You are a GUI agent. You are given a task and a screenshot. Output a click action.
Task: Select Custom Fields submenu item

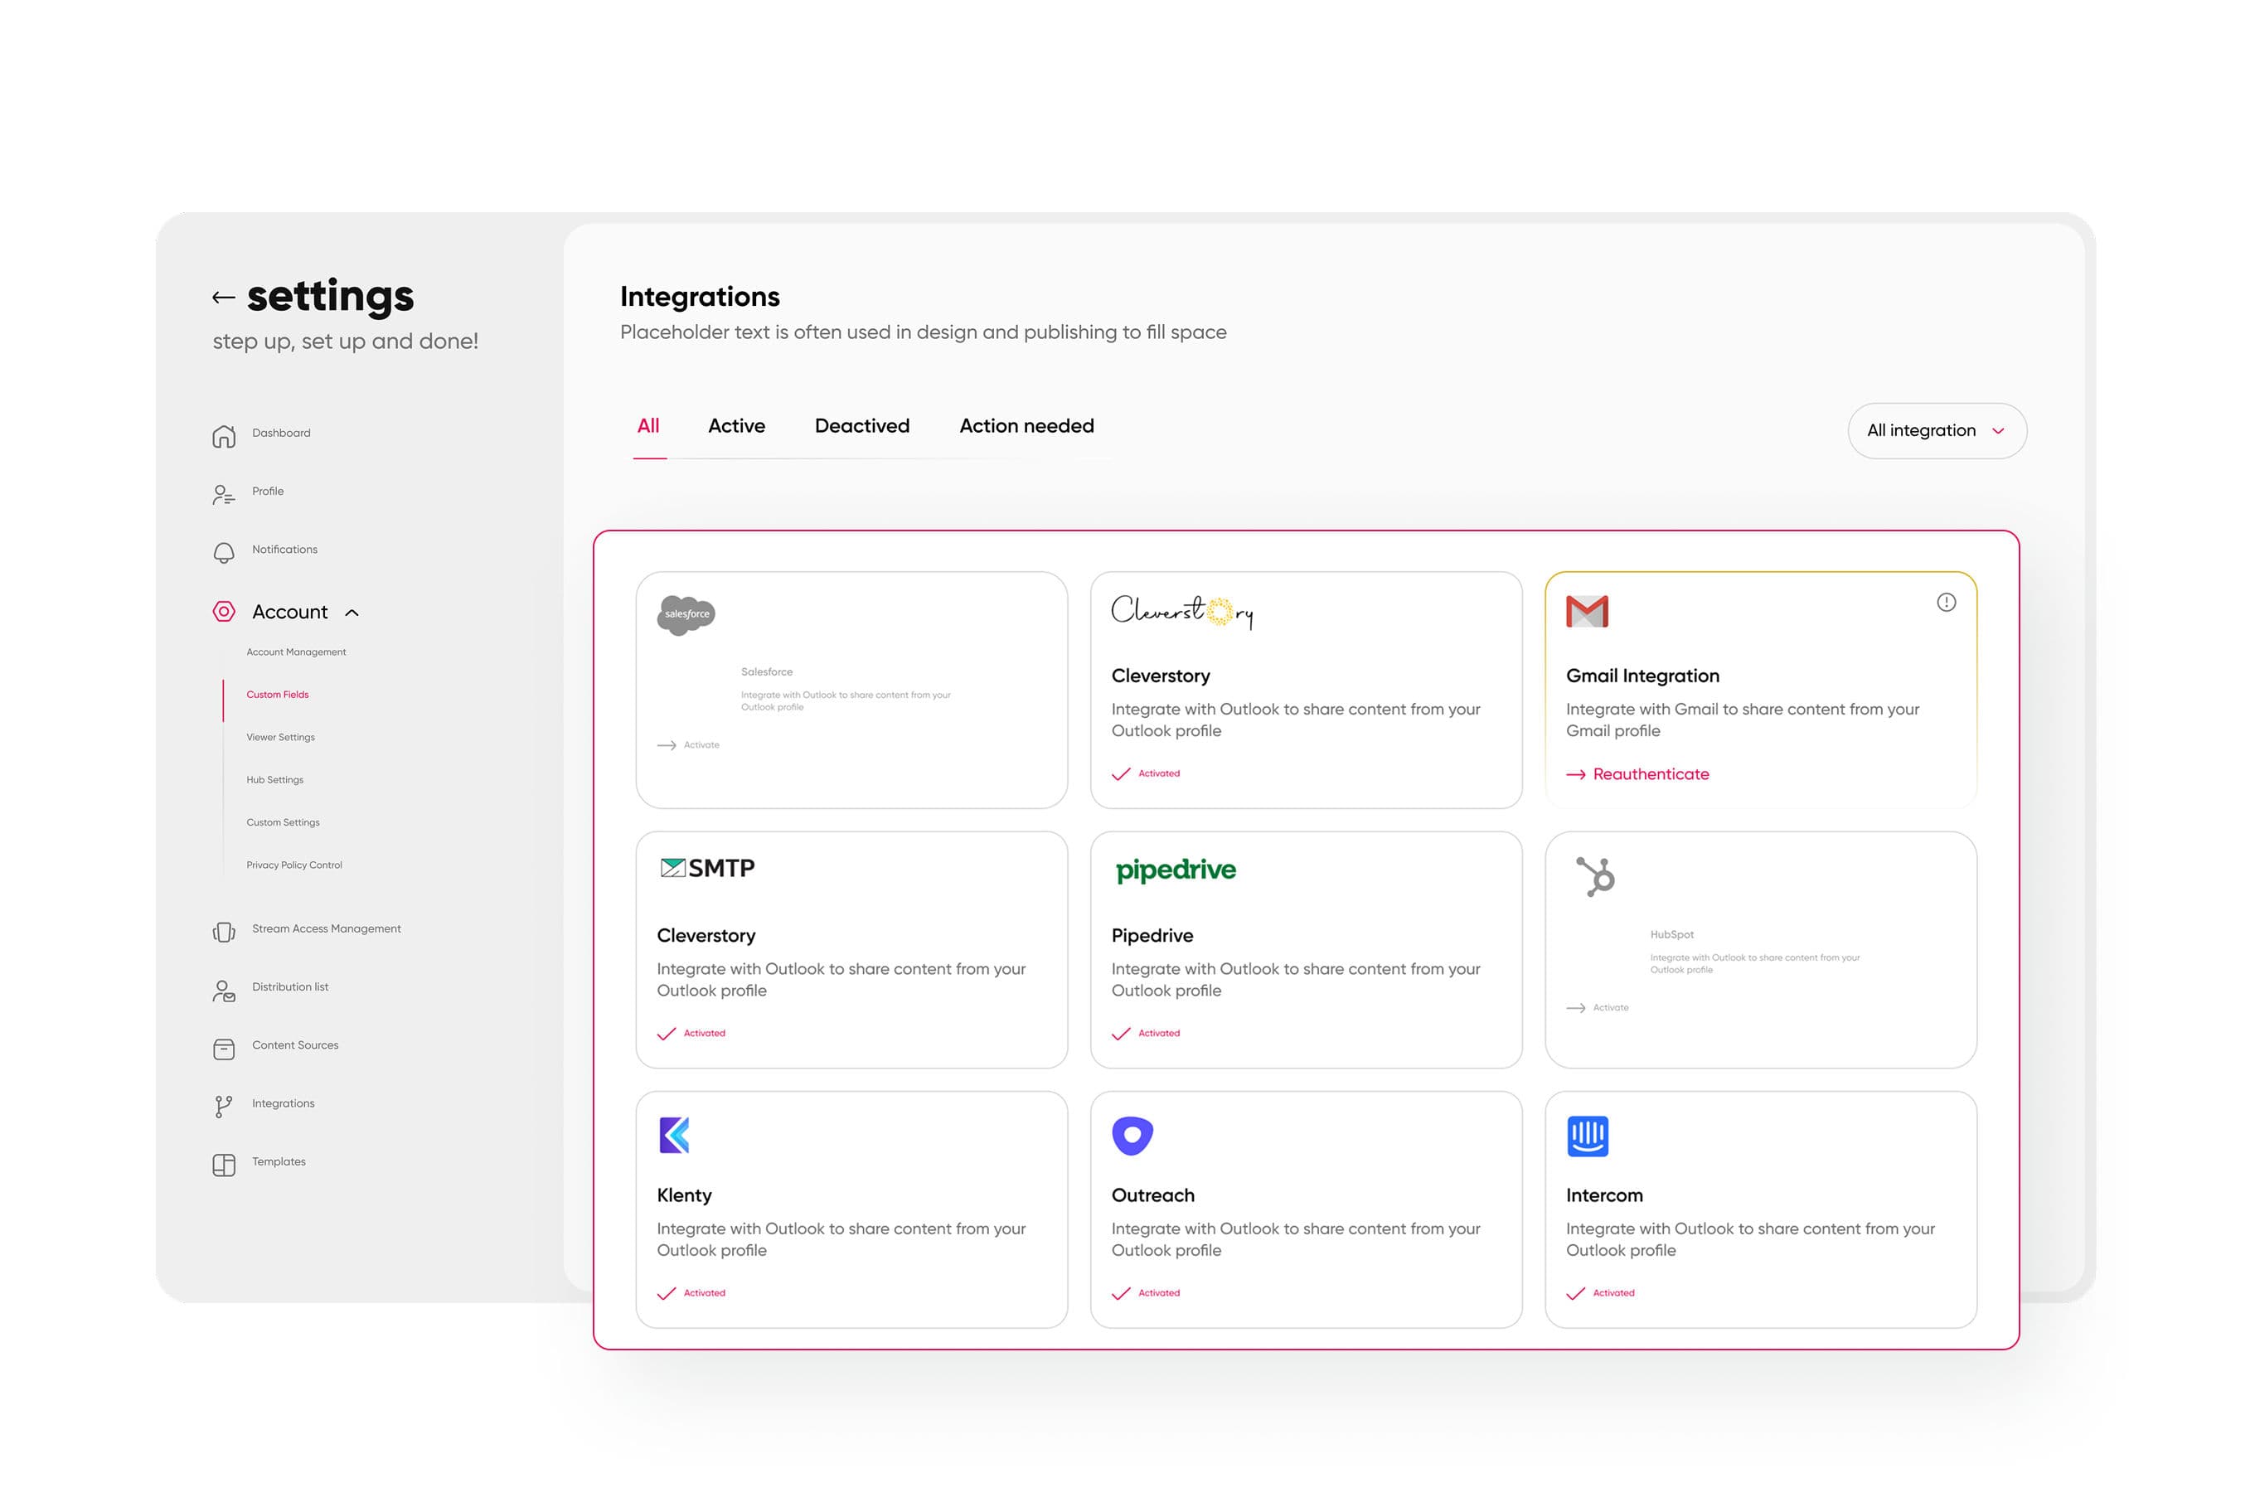coord(278,695)
